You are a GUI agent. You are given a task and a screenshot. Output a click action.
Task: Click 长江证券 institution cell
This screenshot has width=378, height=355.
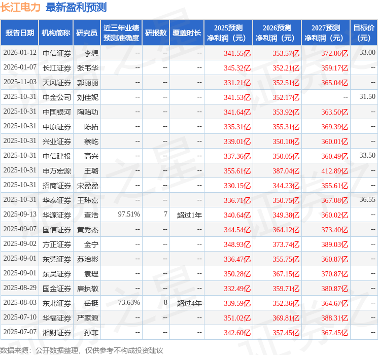coord(57,68)
